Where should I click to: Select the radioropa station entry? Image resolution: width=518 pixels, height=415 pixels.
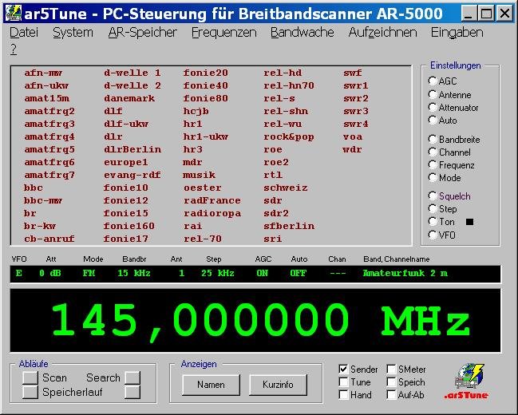[x=212, y=213]
